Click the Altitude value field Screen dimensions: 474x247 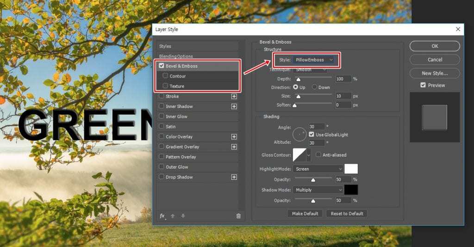317,143
